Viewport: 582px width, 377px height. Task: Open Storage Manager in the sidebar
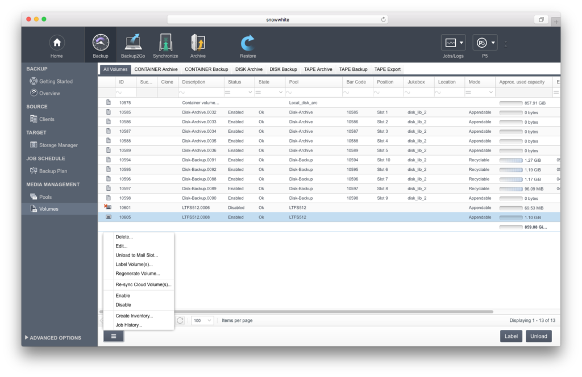pos(58,145)
